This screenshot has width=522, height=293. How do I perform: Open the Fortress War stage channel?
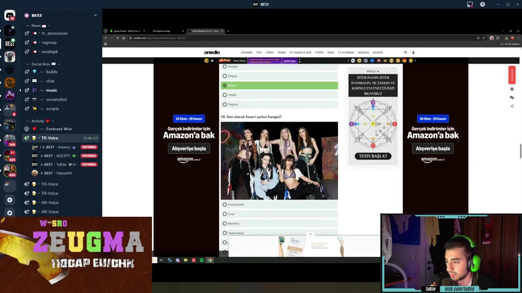click(61, 129)
